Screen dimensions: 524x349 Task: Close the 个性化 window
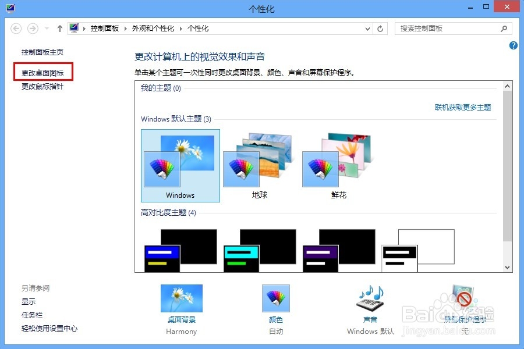[x=507, y=6]
